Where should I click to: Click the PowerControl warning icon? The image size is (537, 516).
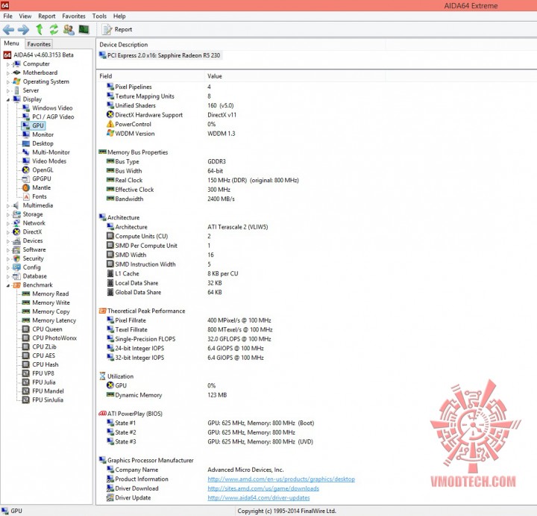tap(110, 124)
